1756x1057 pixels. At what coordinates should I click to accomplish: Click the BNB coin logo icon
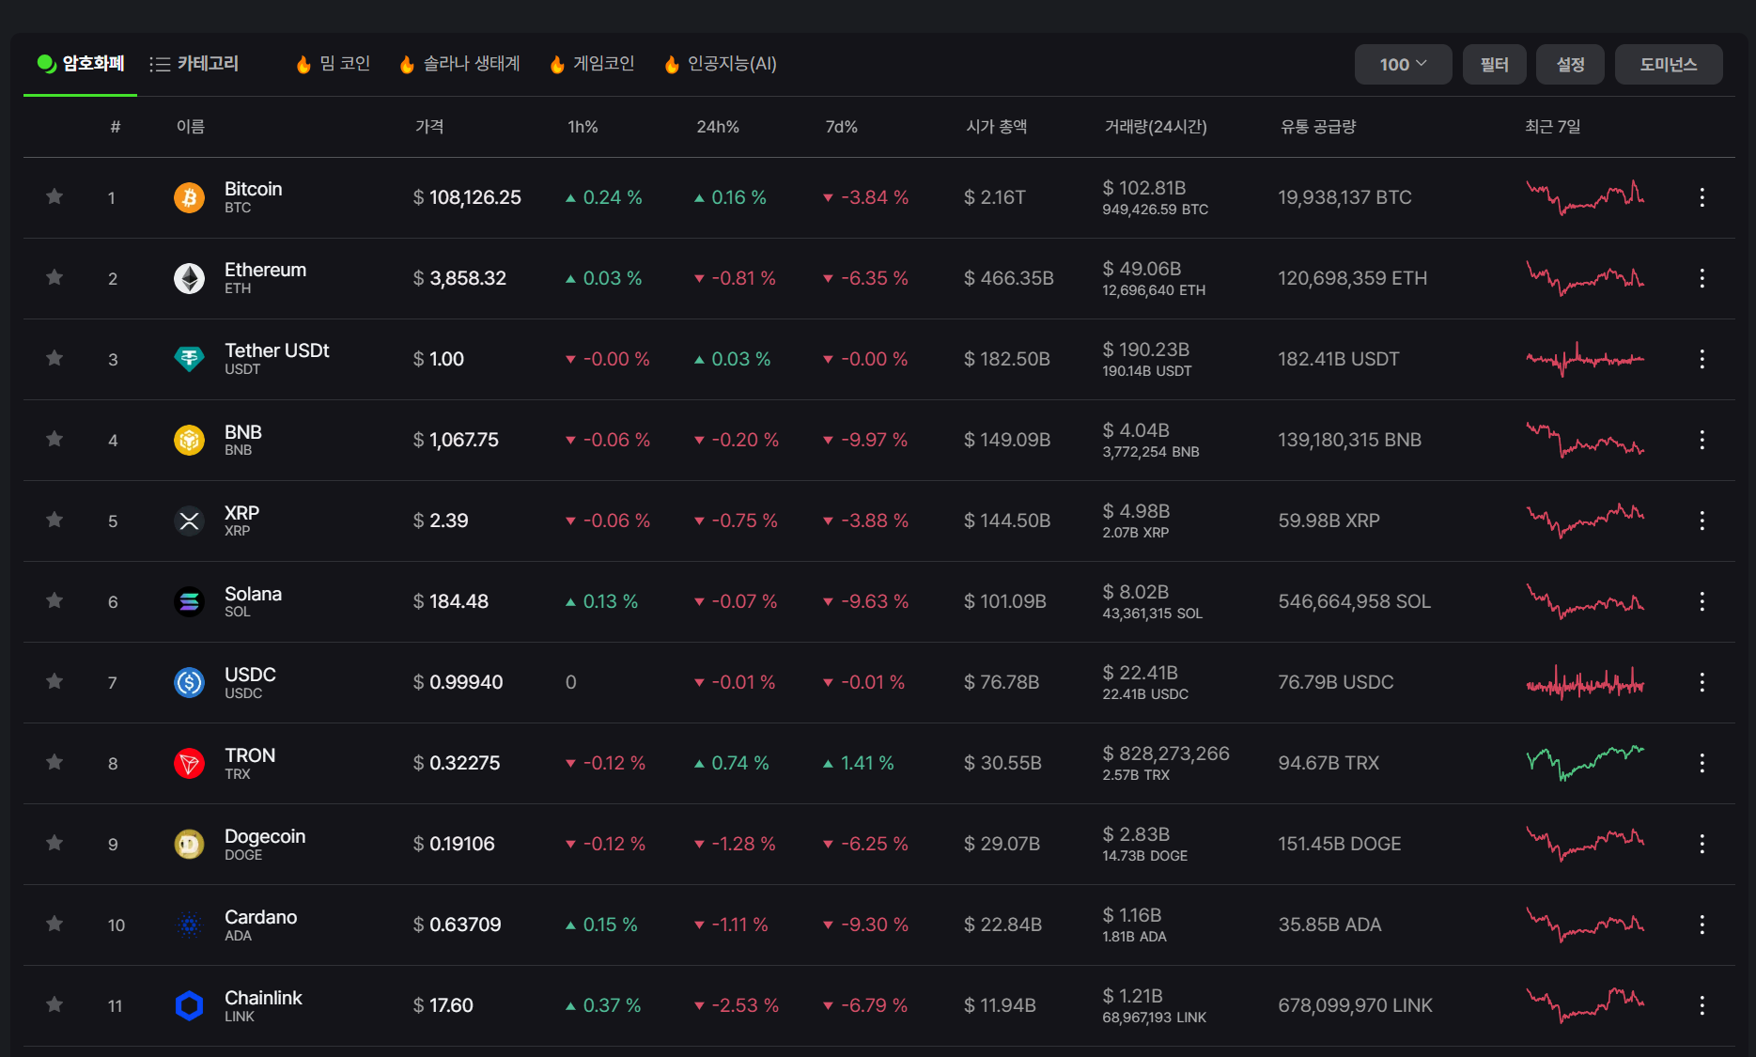click(x=189, y=440)
